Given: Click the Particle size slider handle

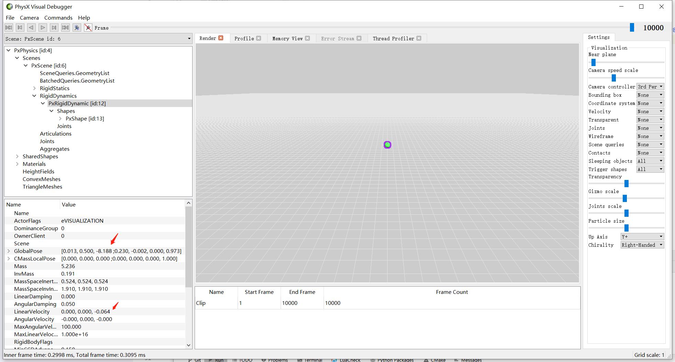Looking at the screenshot, I should 627,228.
